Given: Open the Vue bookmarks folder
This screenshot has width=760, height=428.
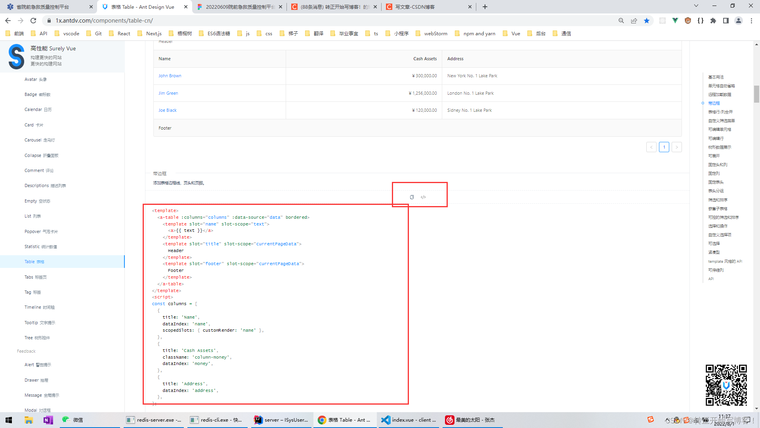Looking at the screenshot, I should [x=511, y=34].
